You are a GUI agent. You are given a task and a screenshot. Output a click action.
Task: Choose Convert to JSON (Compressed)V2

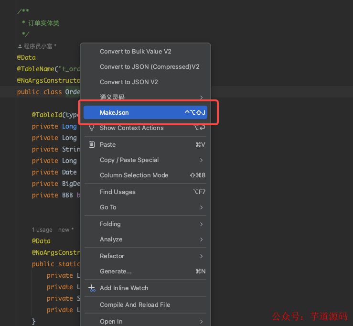point(145,67)
